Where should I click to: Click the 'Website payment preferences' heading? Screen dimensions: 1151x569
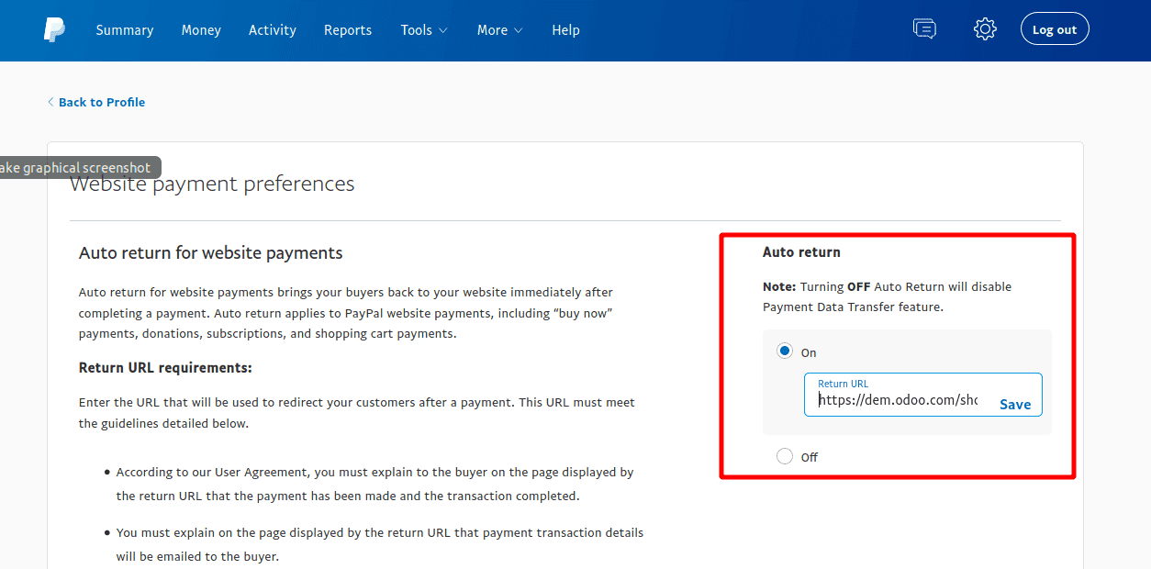coord(212,184)
